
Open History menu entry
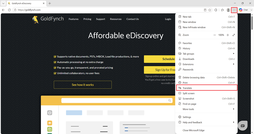coord(207,48)
